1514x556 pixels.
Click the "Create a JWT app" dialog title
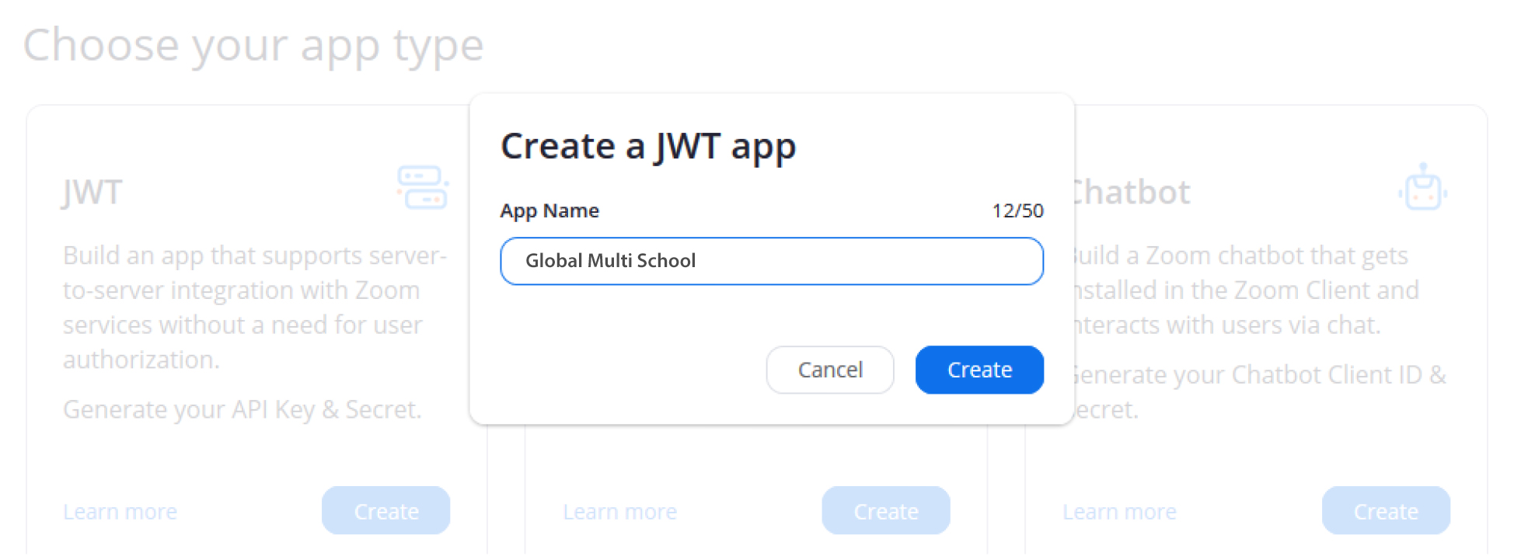coord(648,147)
